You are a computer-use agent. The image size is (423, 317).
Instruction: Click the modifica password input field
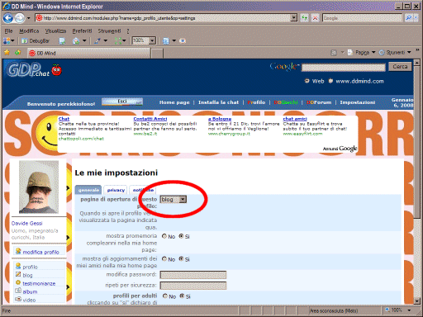[x=193, y=275]
